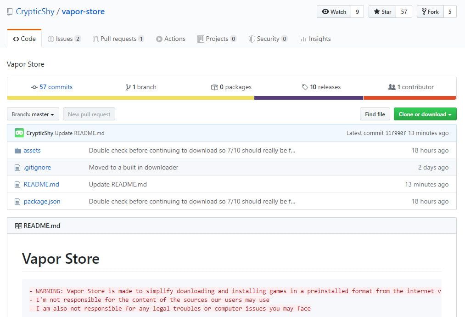Viewport: 465px width, 317px height.
Task: Click the Vapor Store repository description
Action: [26, 64]
